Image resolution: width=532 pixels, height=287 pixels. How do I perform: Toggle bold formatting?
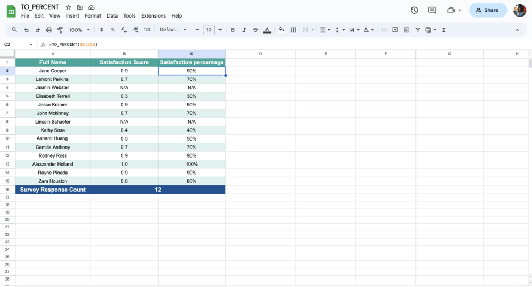click(232, 30)
